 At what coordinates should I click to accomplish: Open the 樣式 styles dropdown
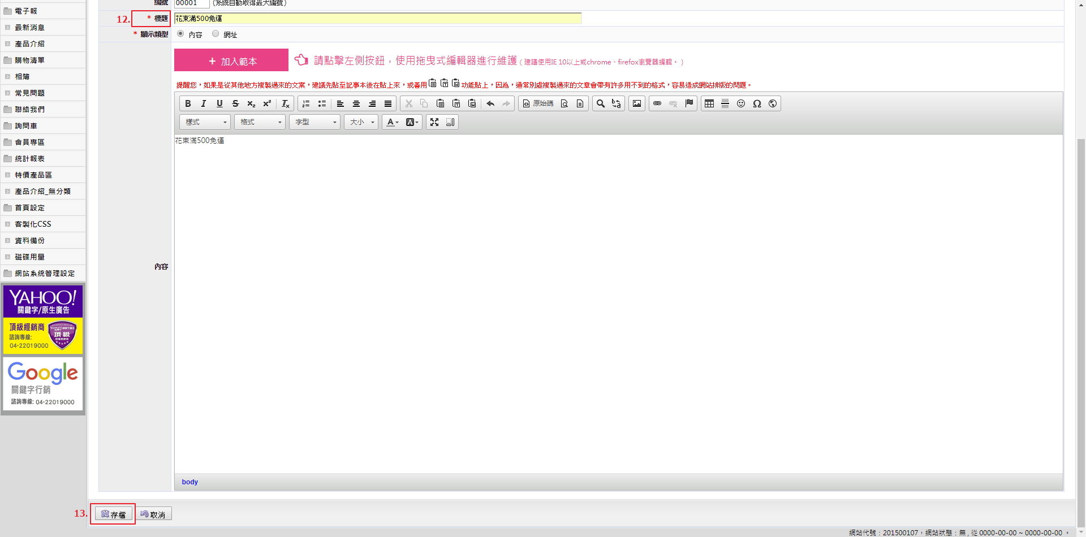tap(205, 122)
